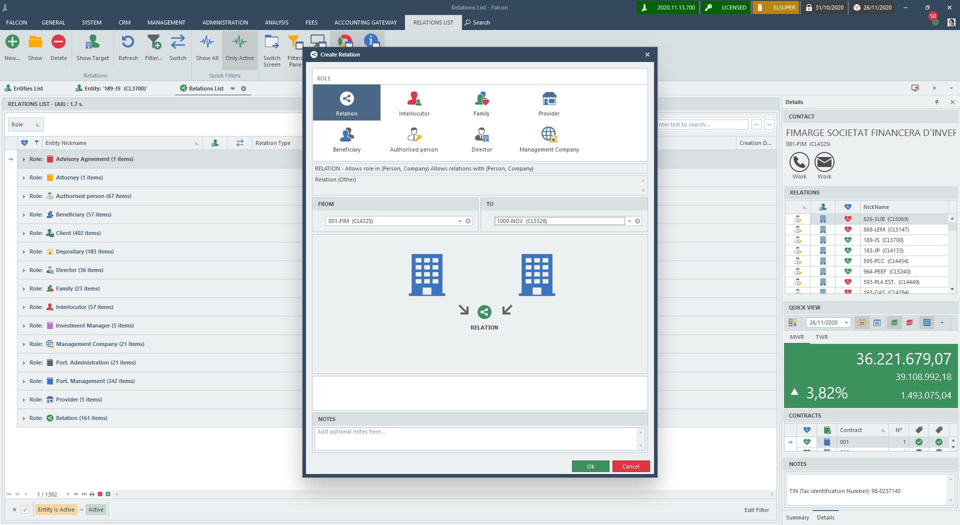This screenshot has height=525, width=960.
Task: Toggle the Entity Is Active filter checkbox
Action: [x=25, y=509]
